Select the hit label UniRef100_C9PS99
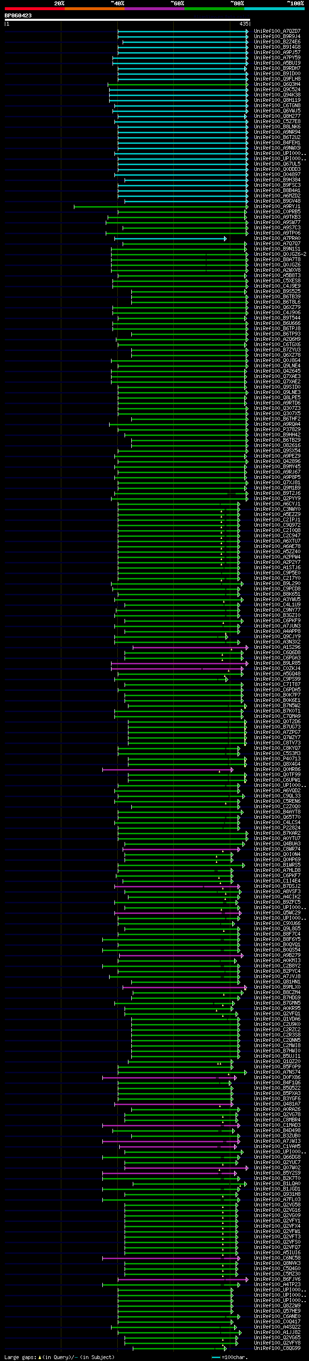The width and height of the screenshot is (309, 1361). [x=277, y=679]
